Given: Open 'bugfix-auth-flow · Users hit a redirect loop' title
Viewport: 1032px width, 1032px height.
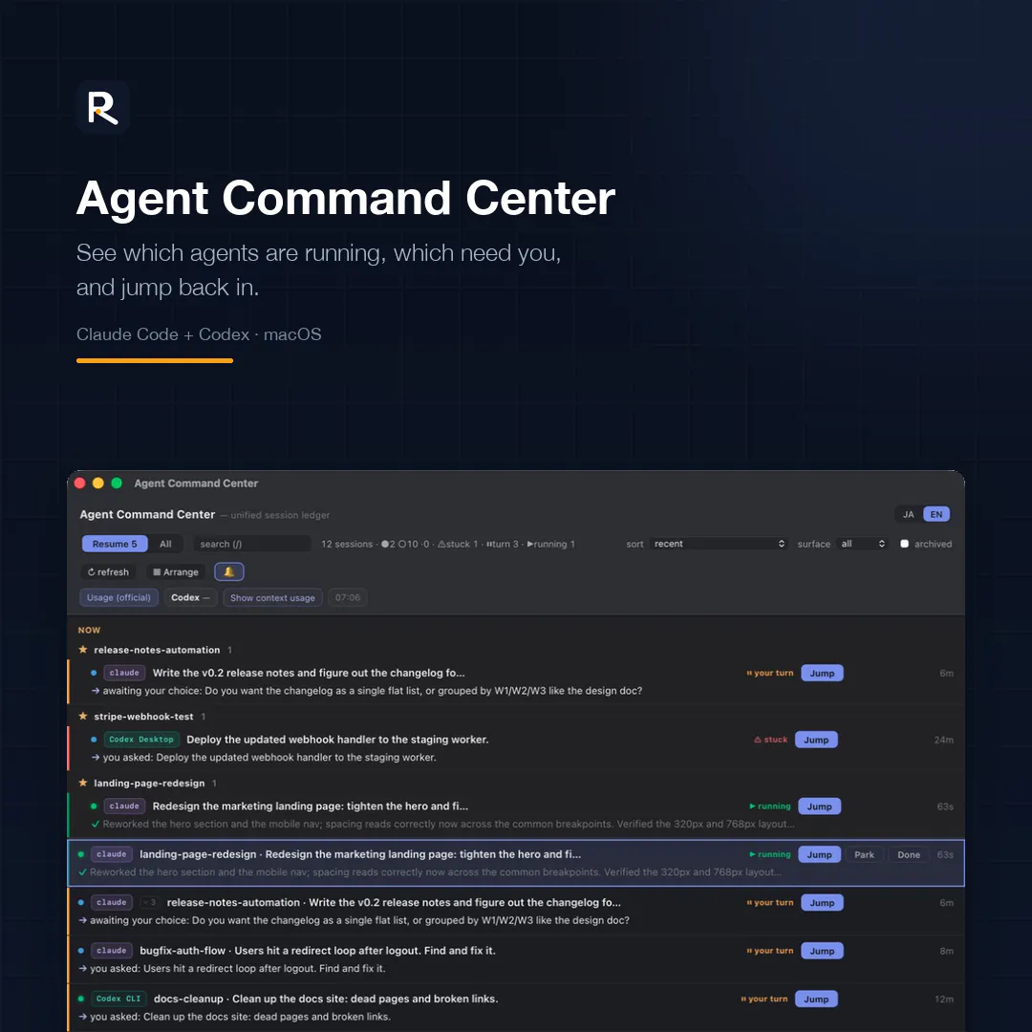Looking at the screenshot, I should (x=318, y=951).
